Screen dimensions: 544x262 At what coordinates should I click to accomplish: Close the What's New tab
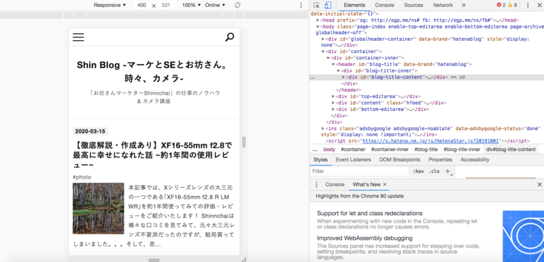pos(385,184)
